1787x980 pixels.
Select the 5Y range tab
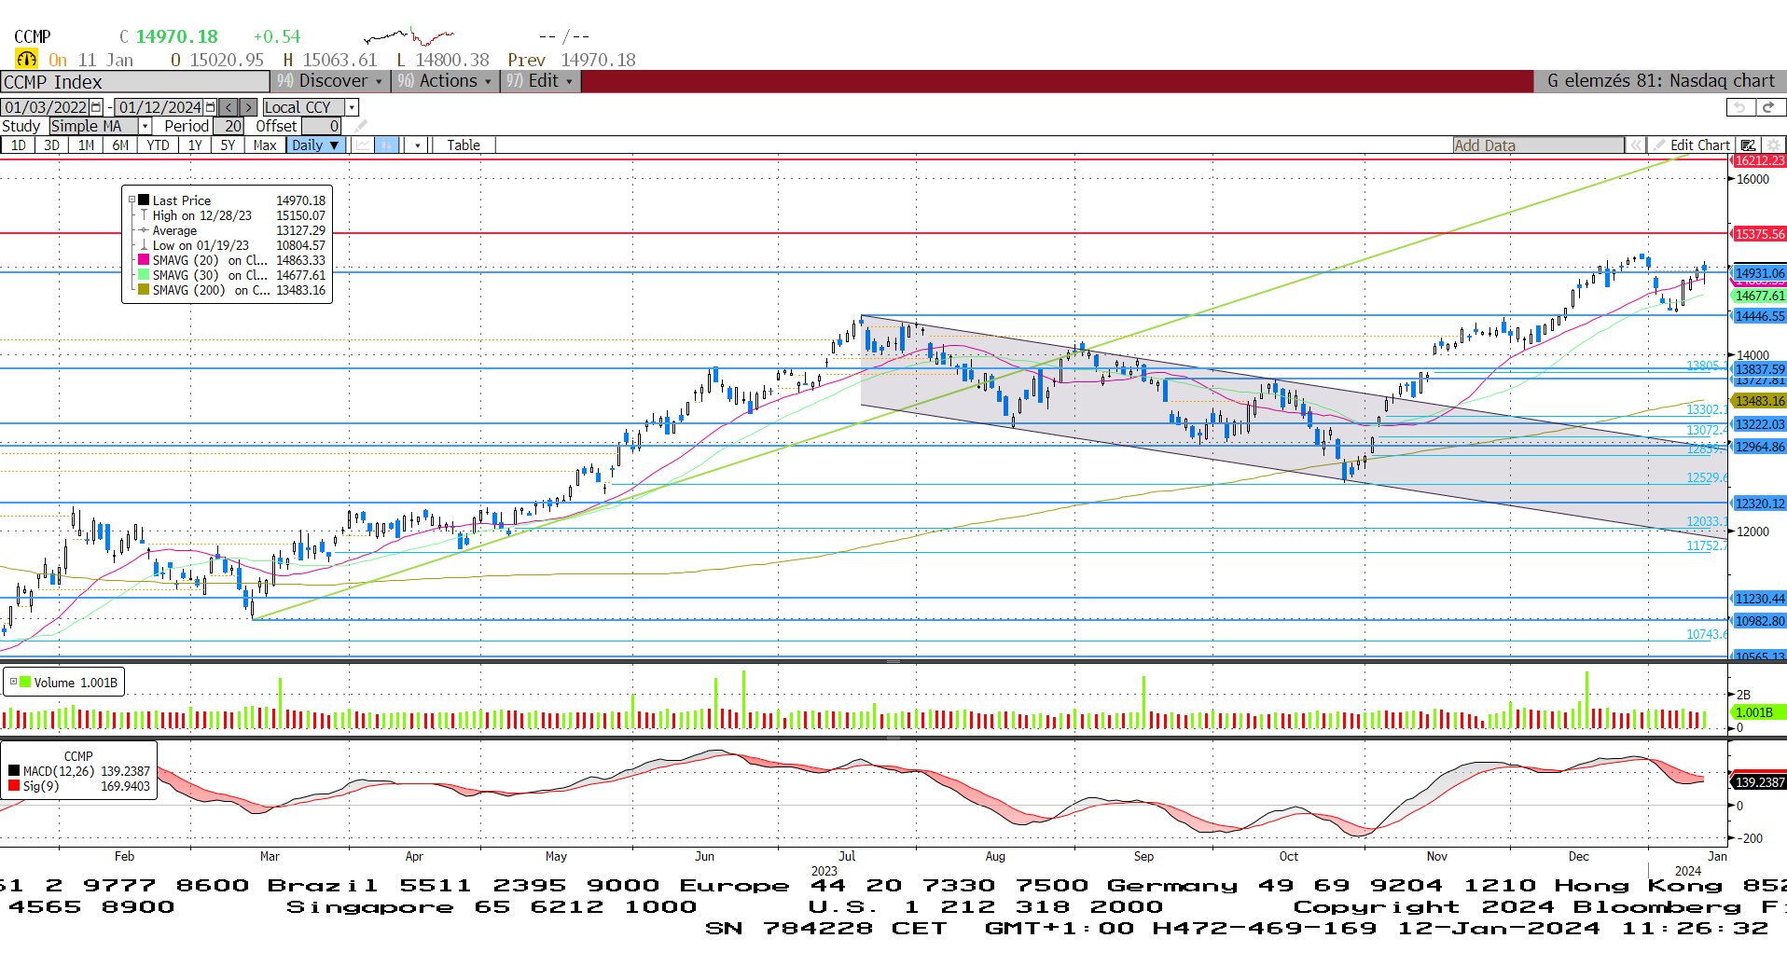tap(228, 145)
